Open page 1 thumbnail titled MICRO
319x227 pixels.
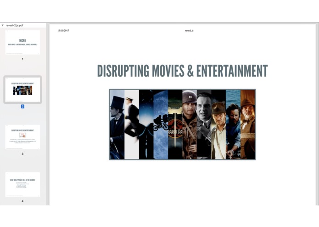(22, 42)
